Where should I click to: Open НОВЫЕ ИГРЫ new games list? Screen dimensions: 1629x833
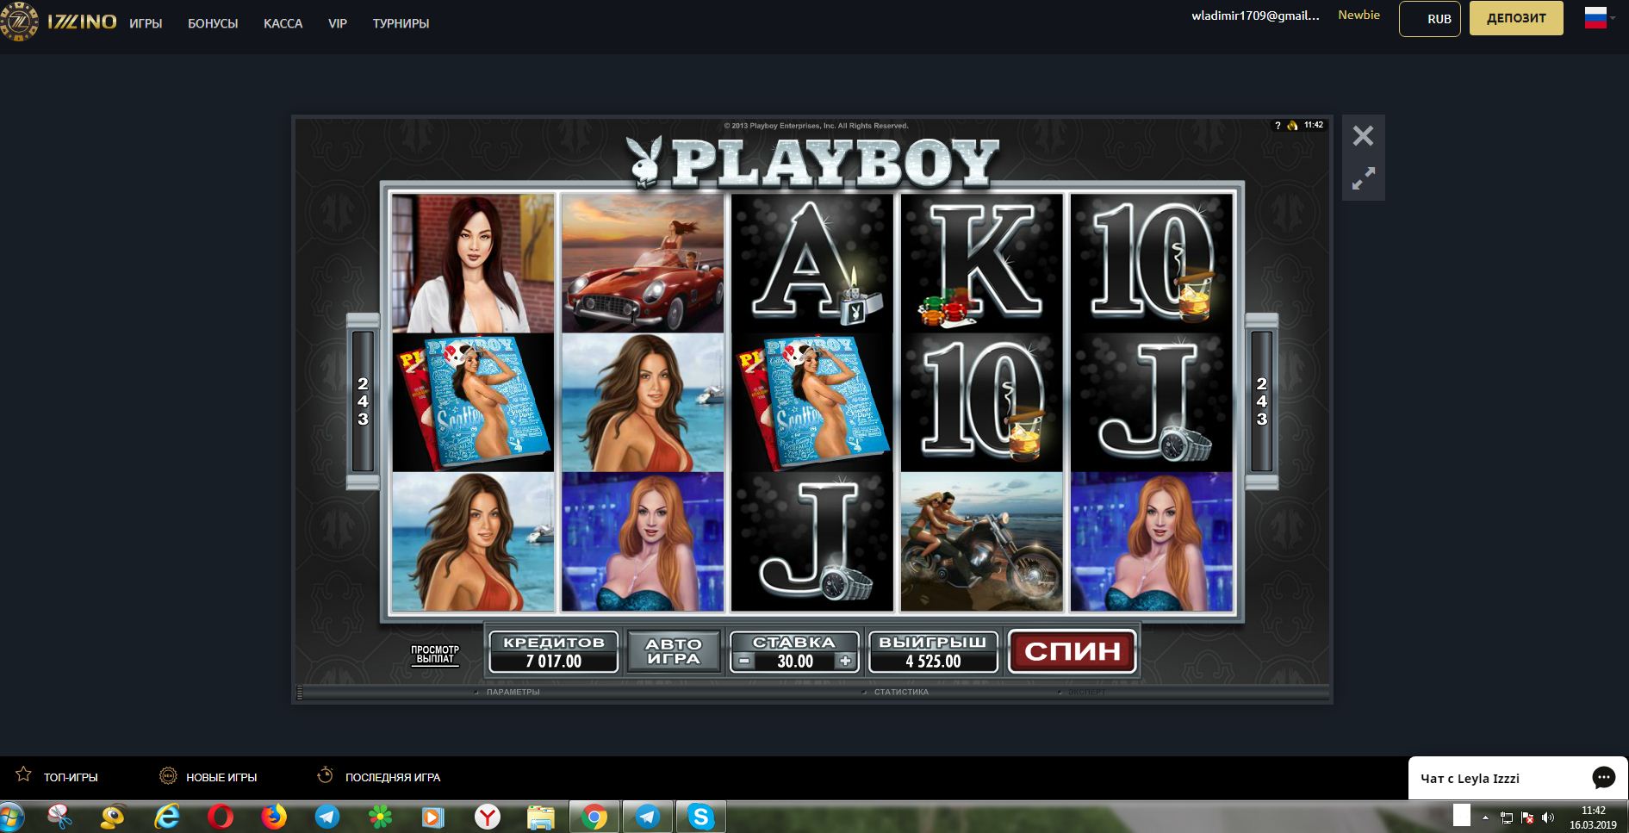coord(221,777)
